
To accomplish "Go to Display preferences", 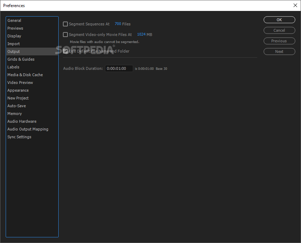I will click(x=32, y=36).
